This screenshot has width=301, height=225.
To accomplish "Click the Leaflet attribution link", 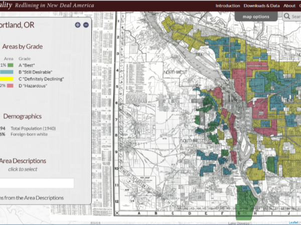I will click(x=294, y=222).
